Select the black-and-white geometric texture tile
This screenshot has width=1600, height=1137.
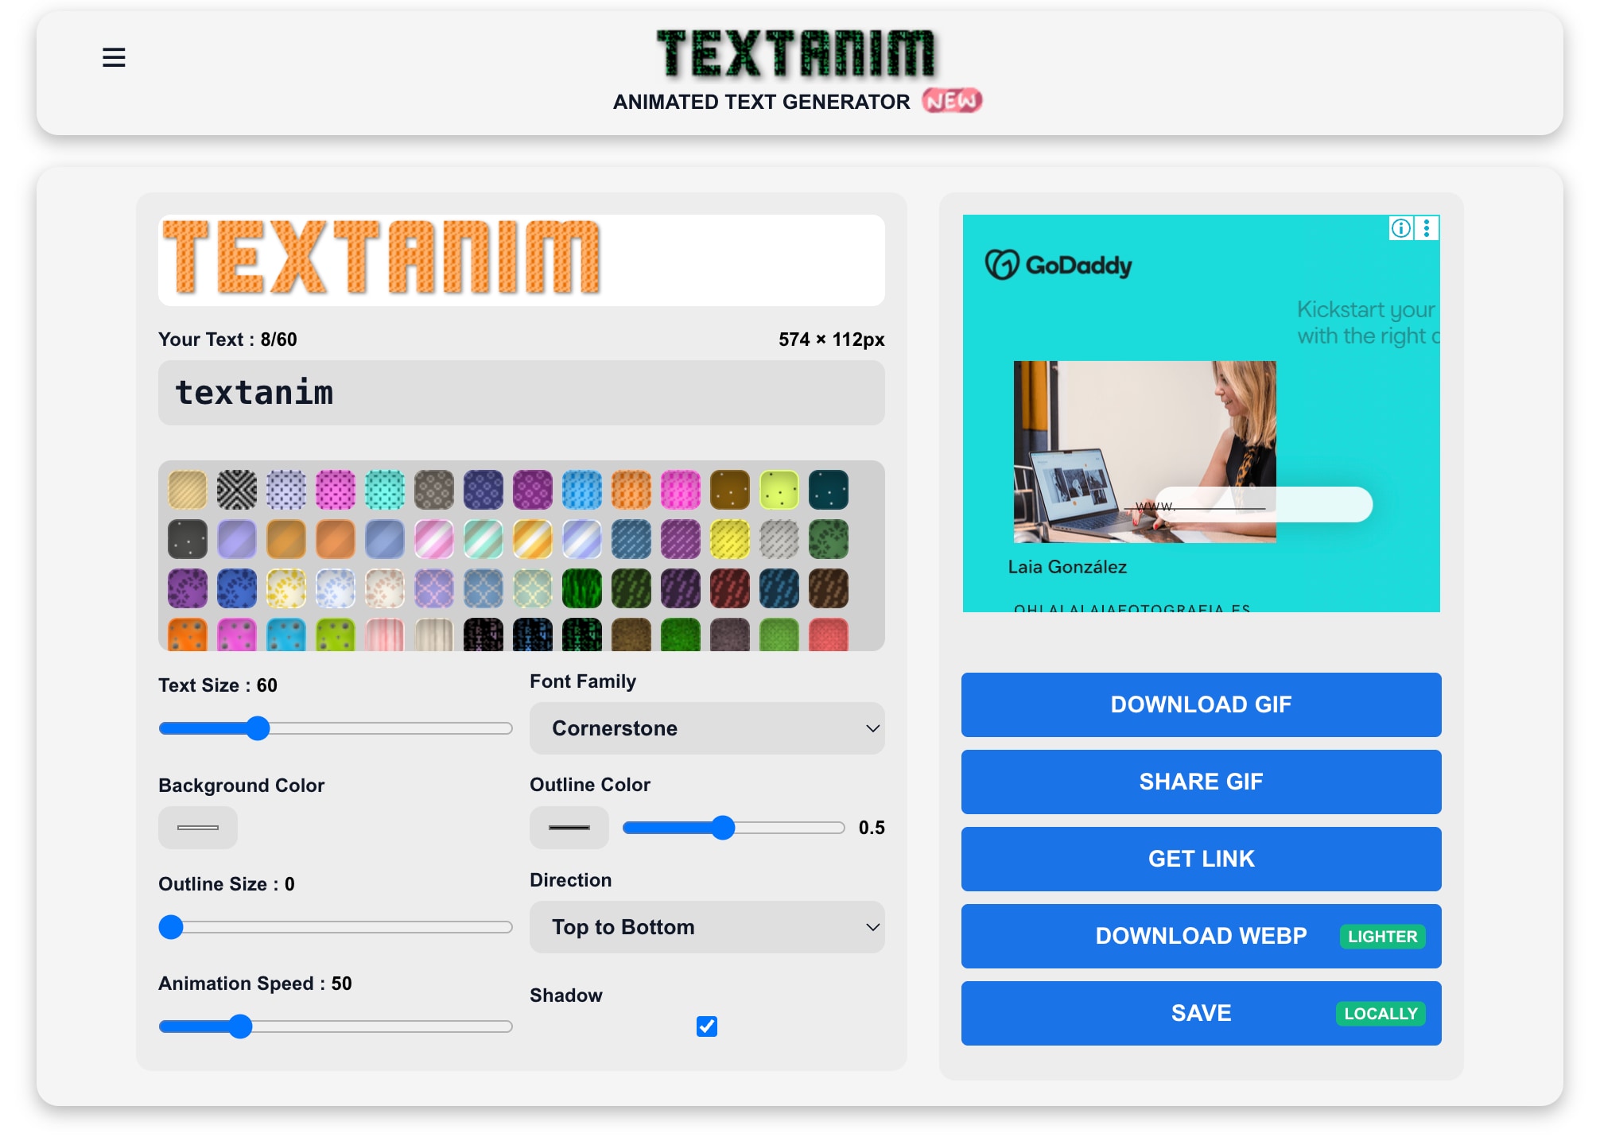[237, 490]
